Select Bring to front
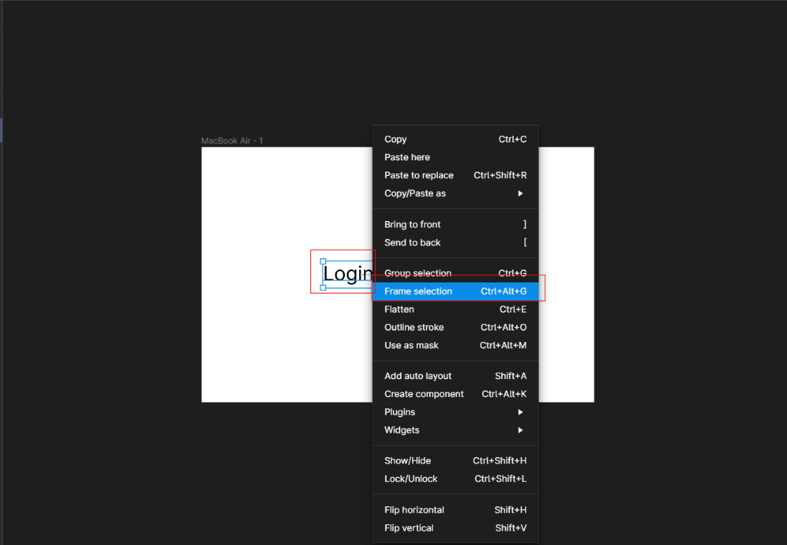This screenshot has width=787, height=545. [x=412, y=224]
